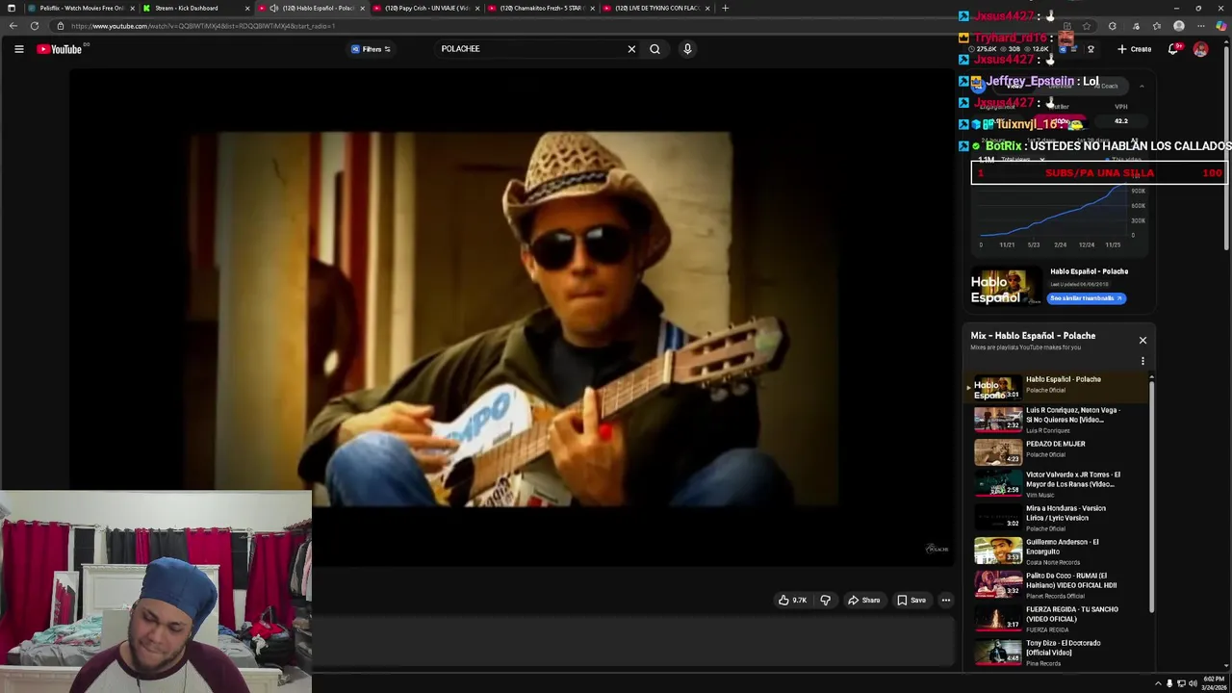Image resolution: width=1232 pixels, height=693 pixels.
Task: Dislike the video with the thumbs down
Action: tap(825, 601)
